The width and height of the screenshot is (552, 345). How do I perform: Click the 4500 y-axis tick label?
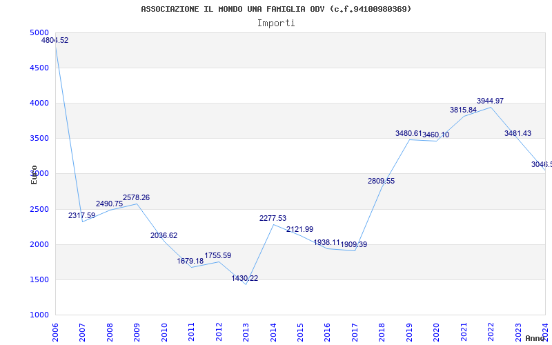(39, 68)
